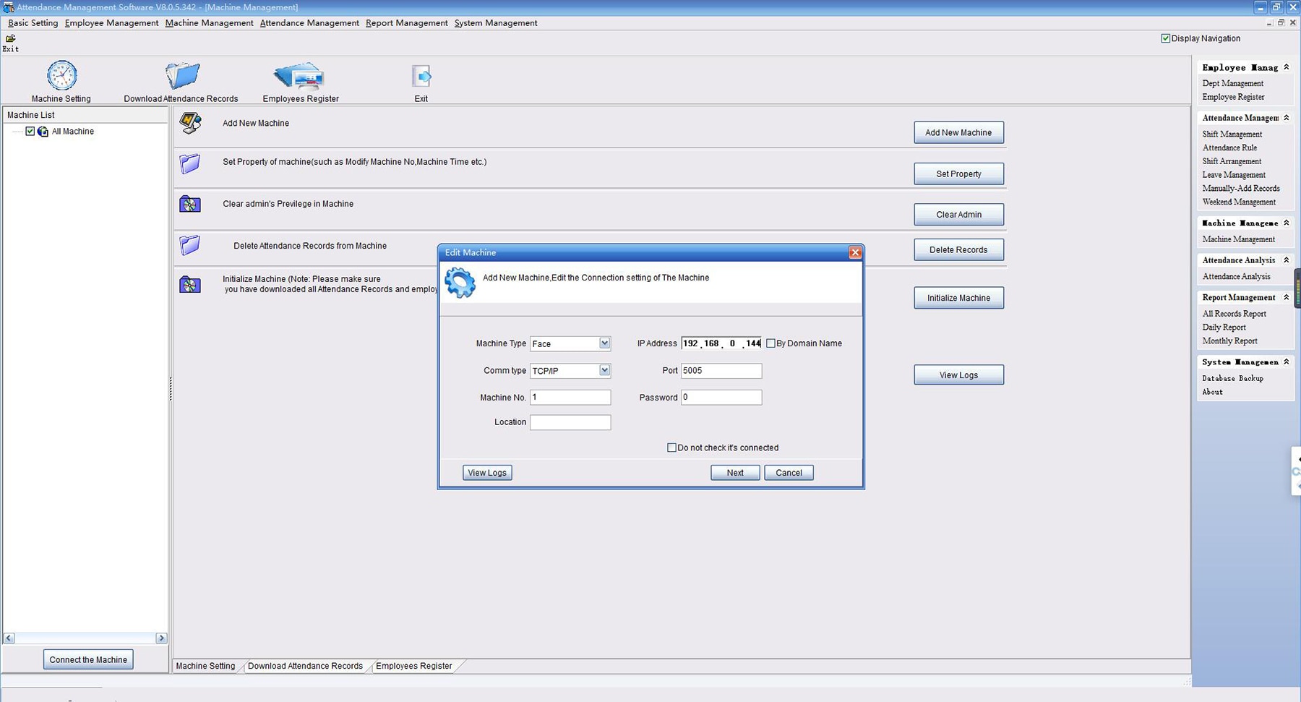Open Attendance Rule navigation link
The width and height of the screenshot is (1301, 702).
coord(1229,147)
